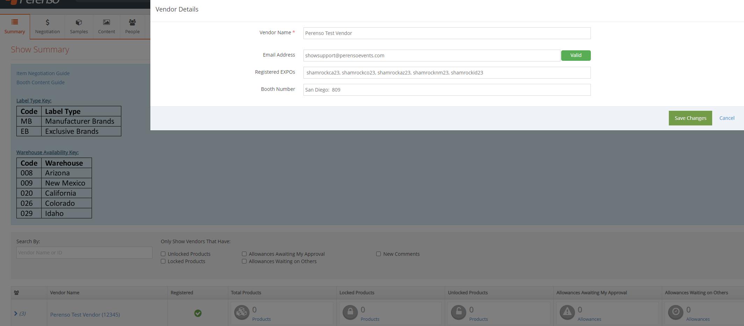The height and width of the screenshot is (326, 744).
Task: Click the Registered EXPOs field
Action: coord(447,73)
